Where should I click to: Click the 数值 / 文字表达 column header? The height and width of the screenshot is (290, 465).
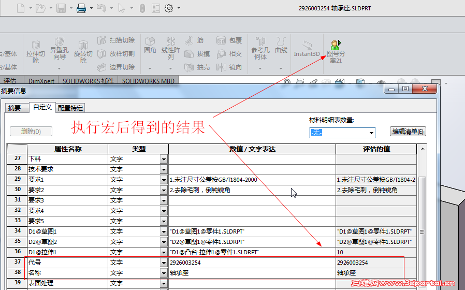click(x=252, y=149)
